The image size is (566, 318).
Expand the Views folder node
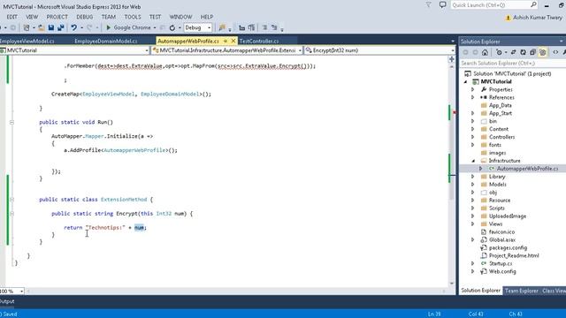(x=473, y=223)
